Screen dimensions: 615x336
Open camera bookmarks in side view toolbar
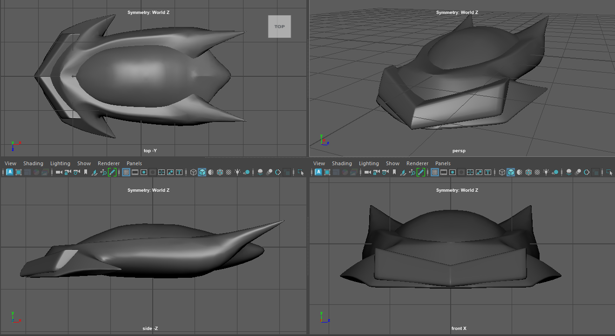(85, 172)
